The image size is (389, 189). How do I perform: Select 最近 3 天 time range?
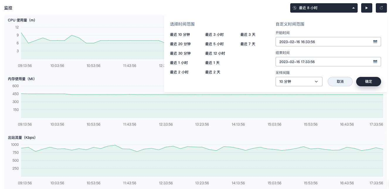coord(248,35)
